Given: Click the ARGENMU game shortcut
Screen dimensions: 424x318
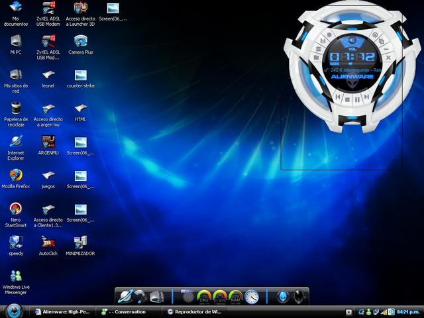Looking at the screenshot, I should pyautogui.click(x=48, y=142).
